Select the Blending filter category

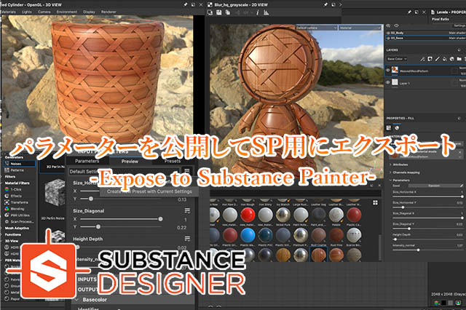[x=15, y=209]
